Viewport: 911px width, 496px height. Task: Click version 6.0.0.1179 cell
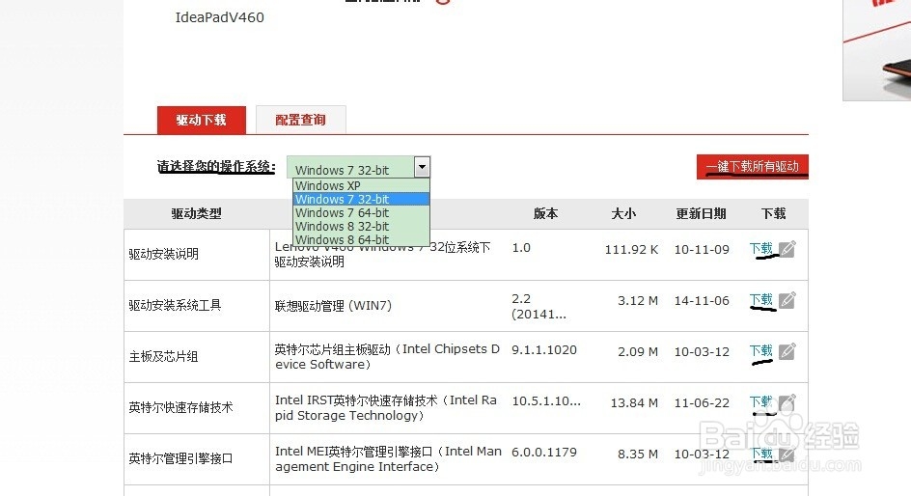(544, 452)
